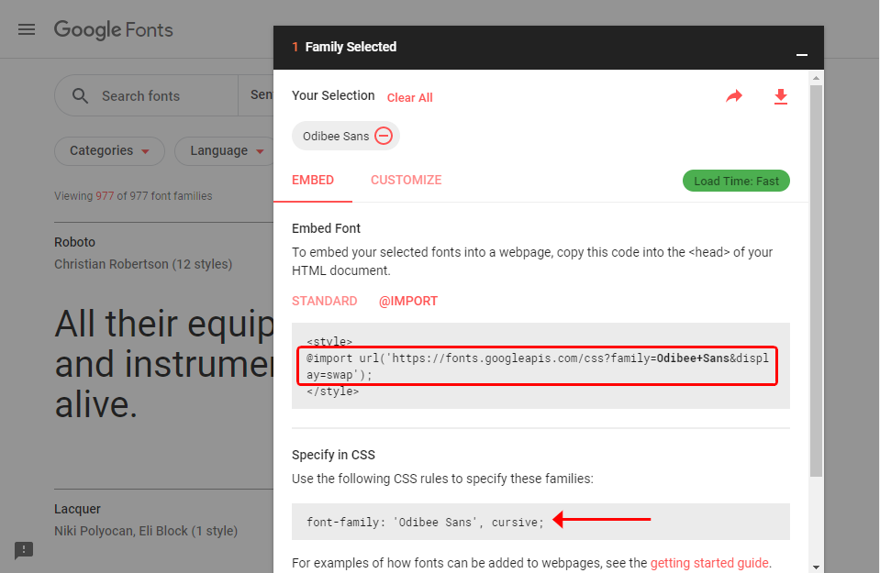Click the search magnifier icon
Viewport: 880px width, 573px height.
[80, 96]
